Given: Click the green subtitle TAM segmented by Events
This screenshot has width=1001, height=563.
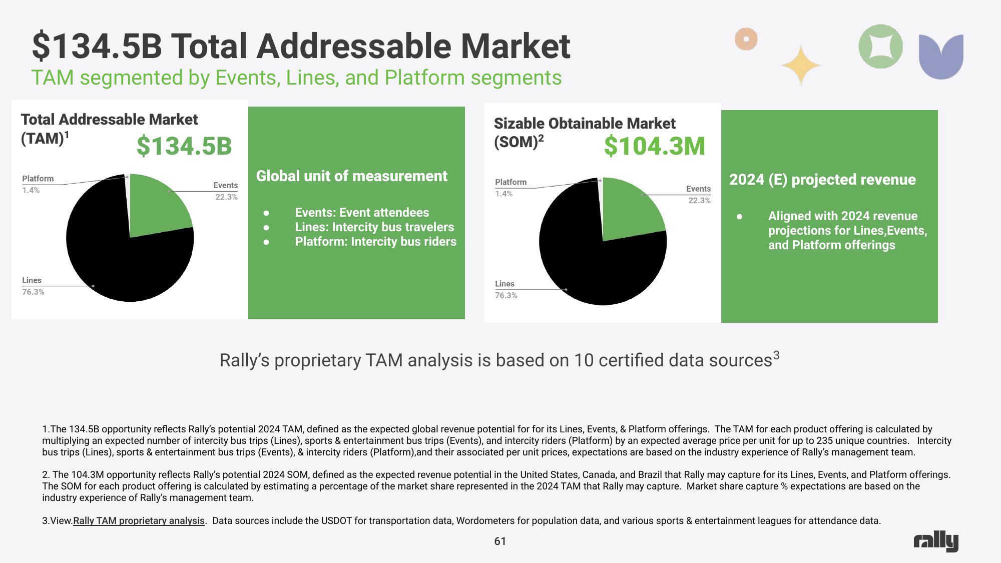Looking at the screenshot, I should pos(296,78).
